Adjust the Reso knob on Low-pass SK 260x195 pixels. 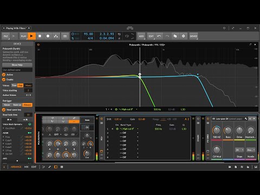[228, 131]
